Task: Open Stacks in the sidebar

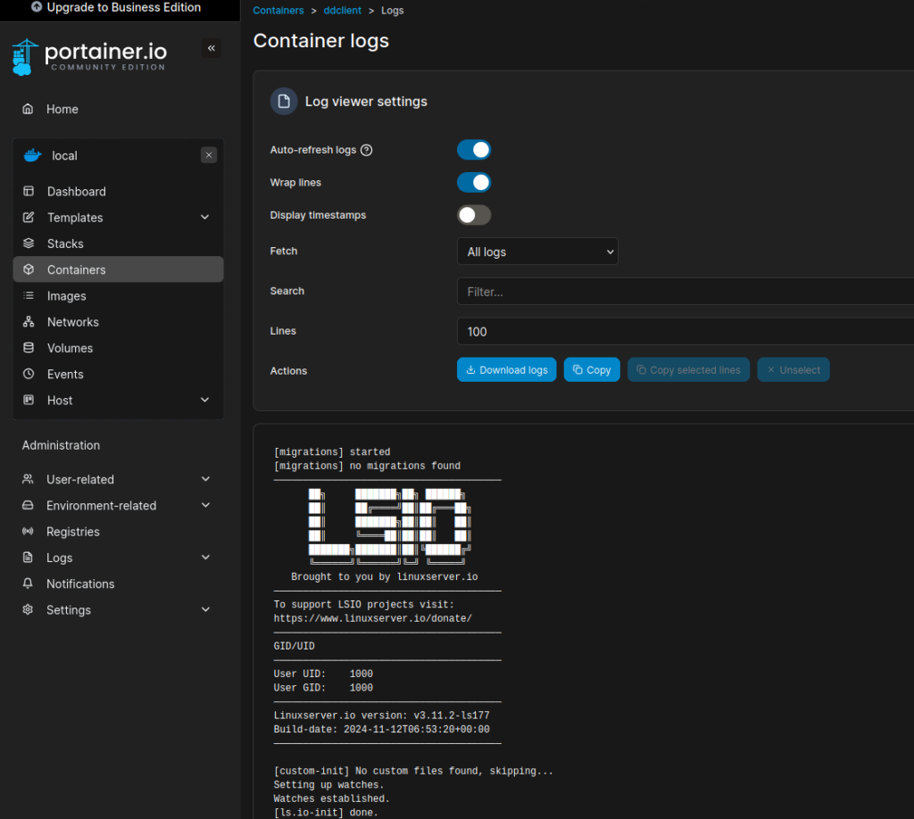Action: pyautogui.click(x=119, y=244)
